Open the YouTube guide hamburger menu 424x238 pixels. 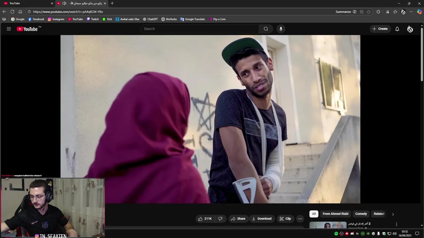pyautogui.click(x=9, y=29)
